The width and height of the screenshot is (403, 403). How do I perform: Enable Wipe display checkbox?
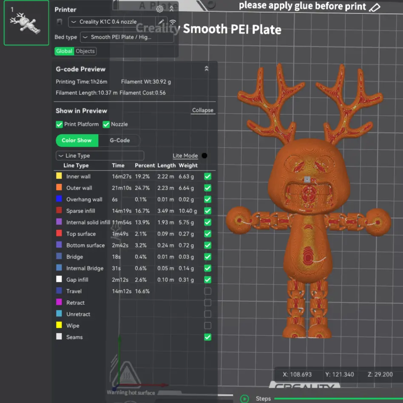pyautogui.click(x=208, y=326)
